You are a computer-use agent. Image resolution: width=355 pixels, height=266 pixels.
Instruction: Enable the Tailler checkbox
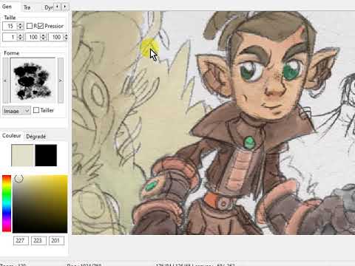36,110
